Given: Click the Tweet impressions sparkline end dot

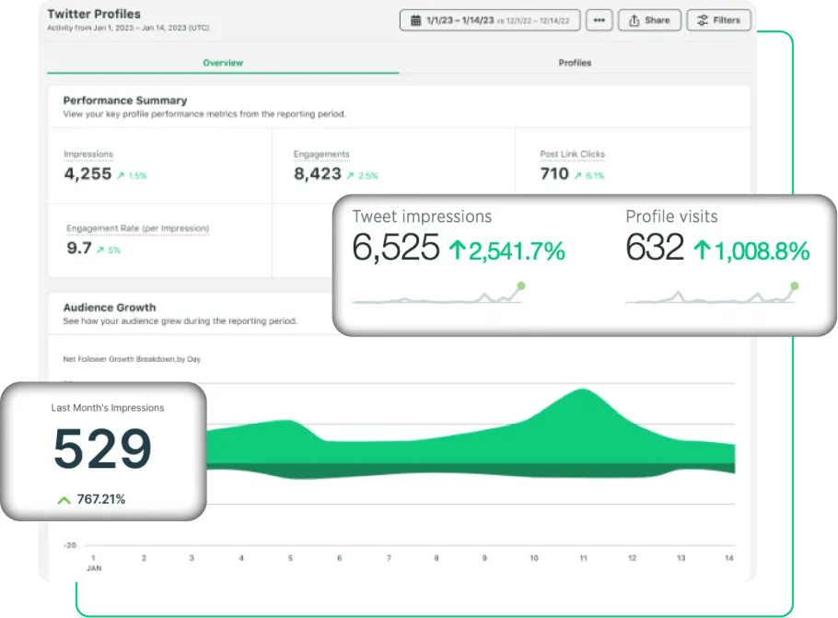Looking at the screenshot, I should pyautogui.click(x=521, y=286).
